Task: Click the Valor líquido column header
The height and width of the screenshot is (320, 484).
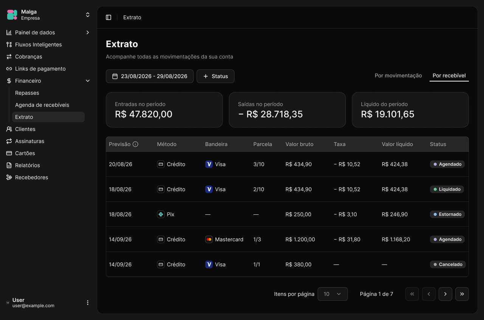Action: click(397, 144)
